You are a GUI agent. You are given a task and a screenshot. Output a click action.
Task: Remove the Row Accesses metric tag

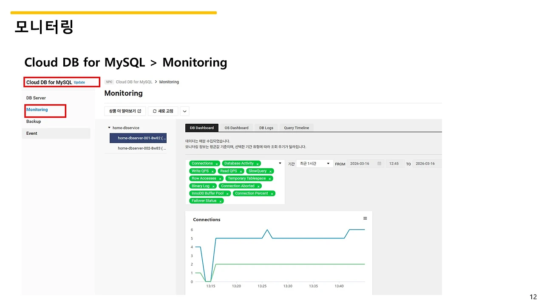tap(220, 179)
